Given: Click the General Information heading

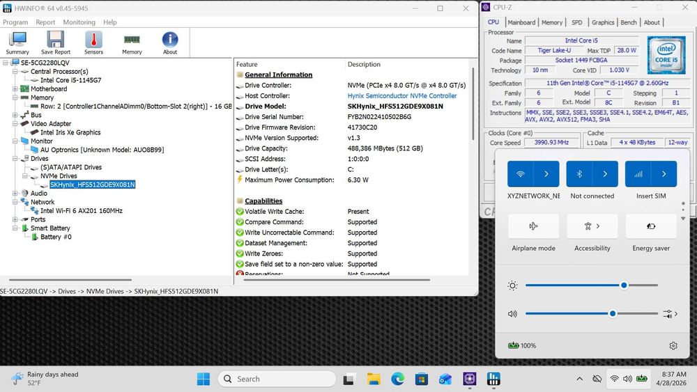Looking at the screenshot, I should point(278,75).
